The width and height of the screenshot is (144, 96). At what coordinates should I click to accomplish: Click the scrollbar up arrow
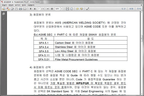(x=142, y=12)
